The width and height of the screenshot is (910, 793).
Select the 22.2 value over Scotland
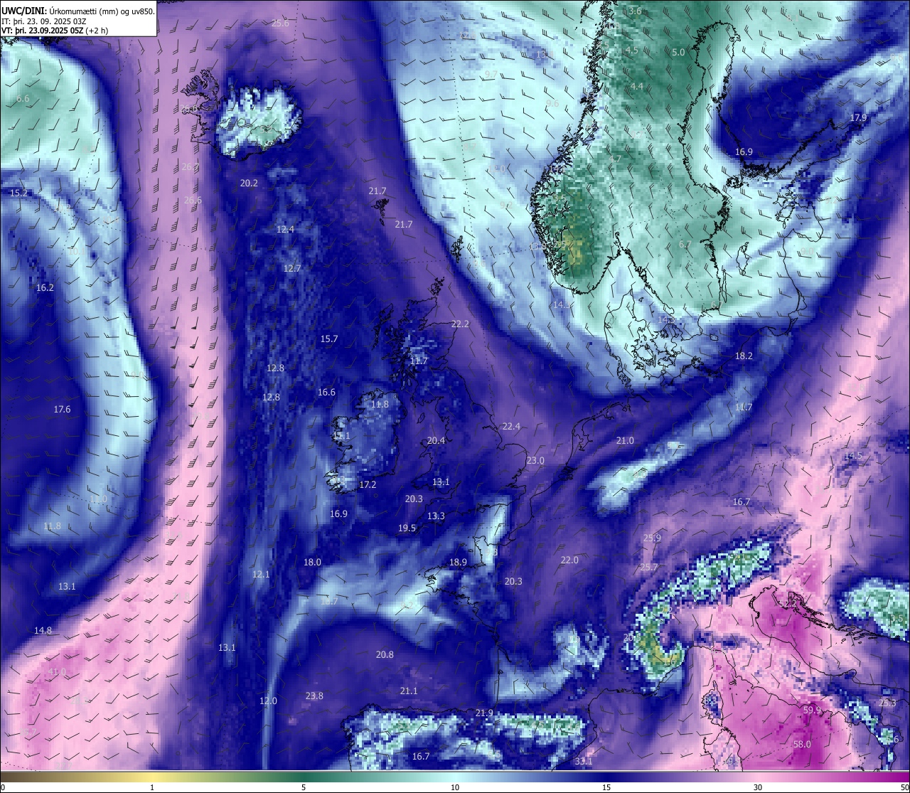point(460,324)
